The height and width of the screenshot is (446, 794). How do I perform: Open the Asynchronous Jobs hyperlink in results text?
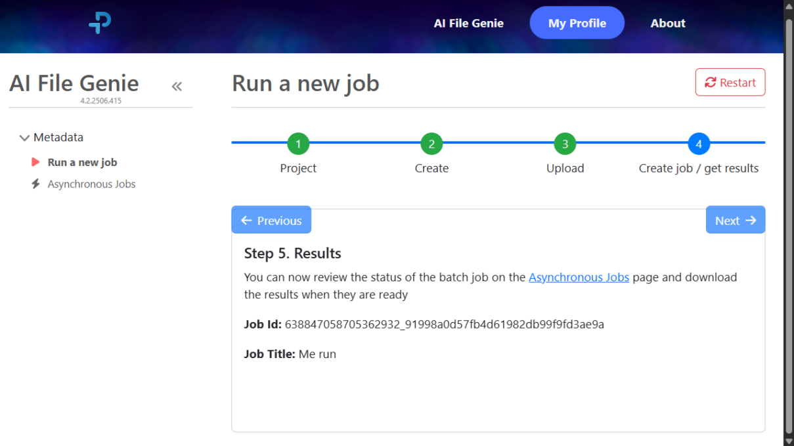click(x=579, y=277)
